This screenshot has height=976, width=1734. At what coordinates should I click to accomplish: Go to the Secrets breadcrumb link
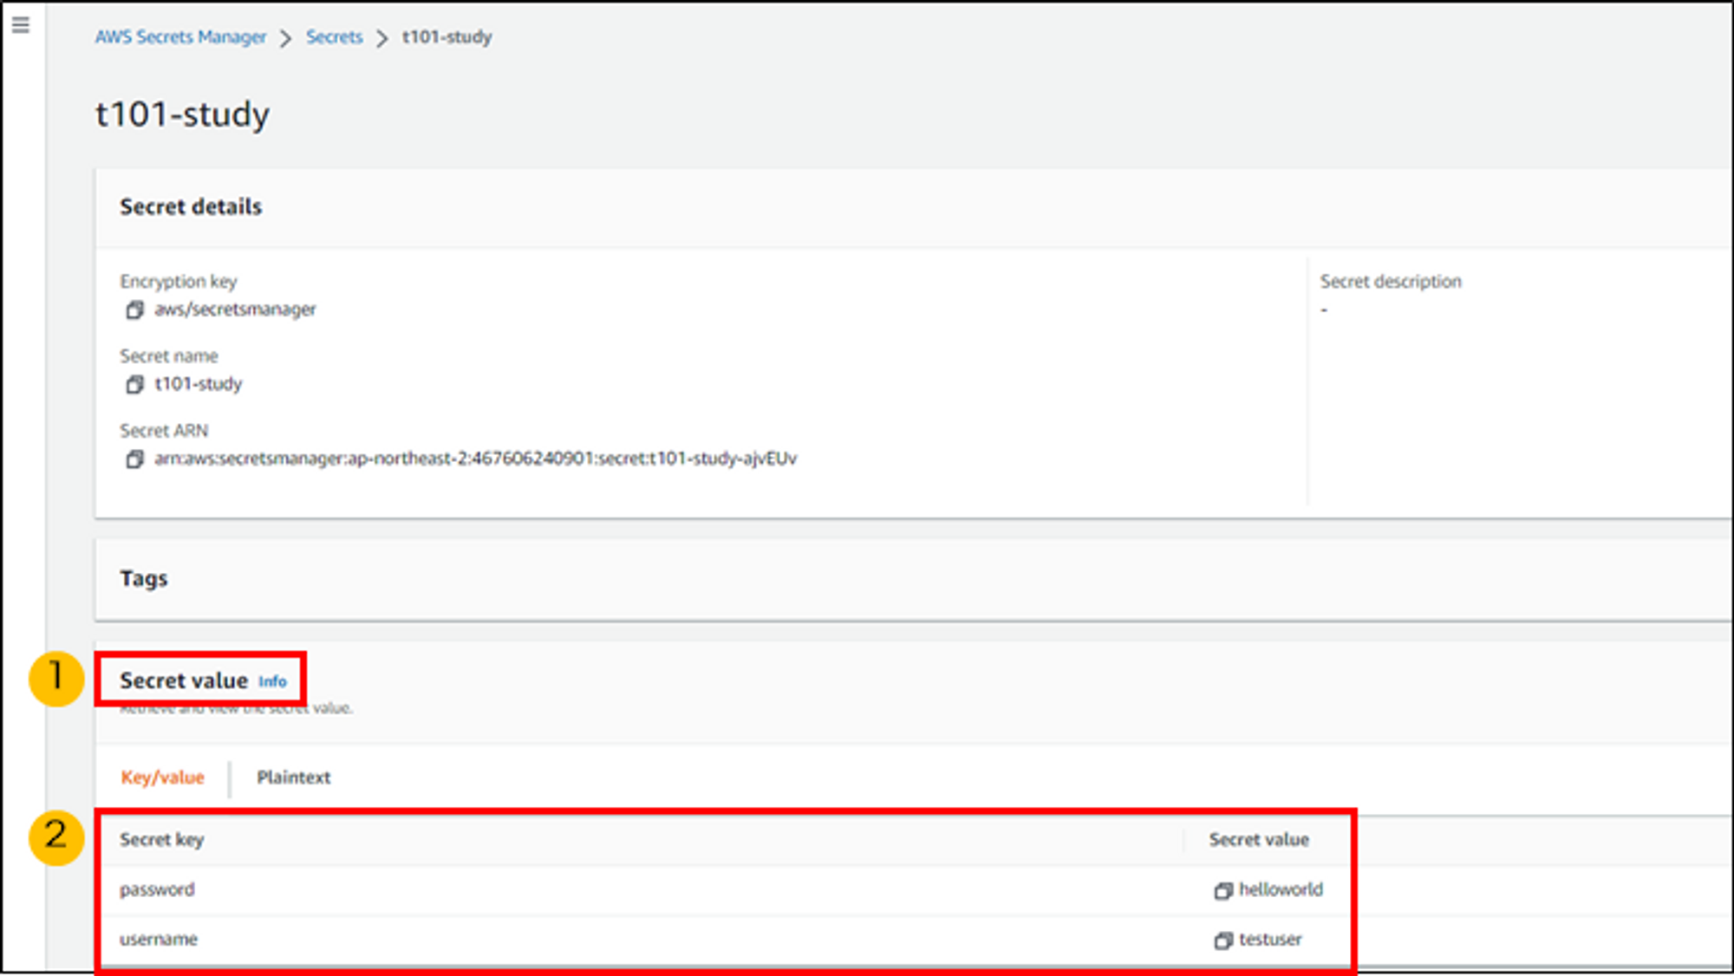[334, 37]
